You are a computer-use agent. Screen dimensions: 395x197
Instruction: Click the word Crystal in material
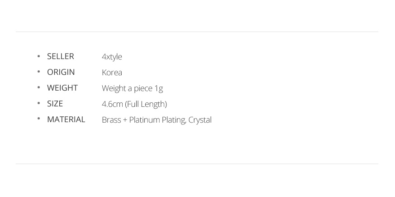(x=200, y=120)
